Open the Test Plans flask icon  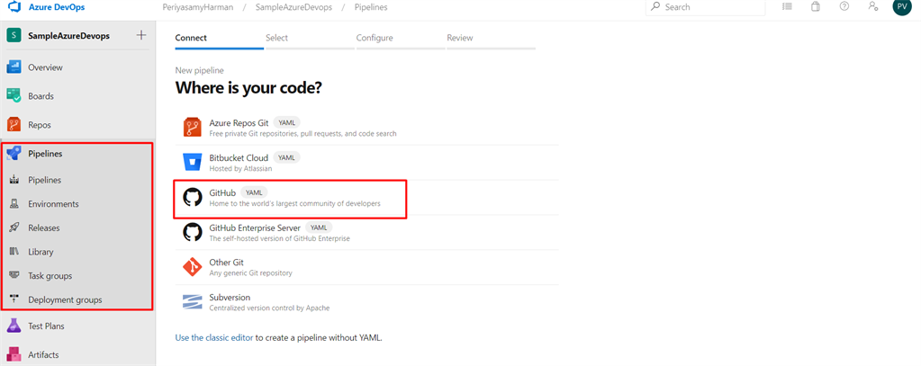point(14,326)
